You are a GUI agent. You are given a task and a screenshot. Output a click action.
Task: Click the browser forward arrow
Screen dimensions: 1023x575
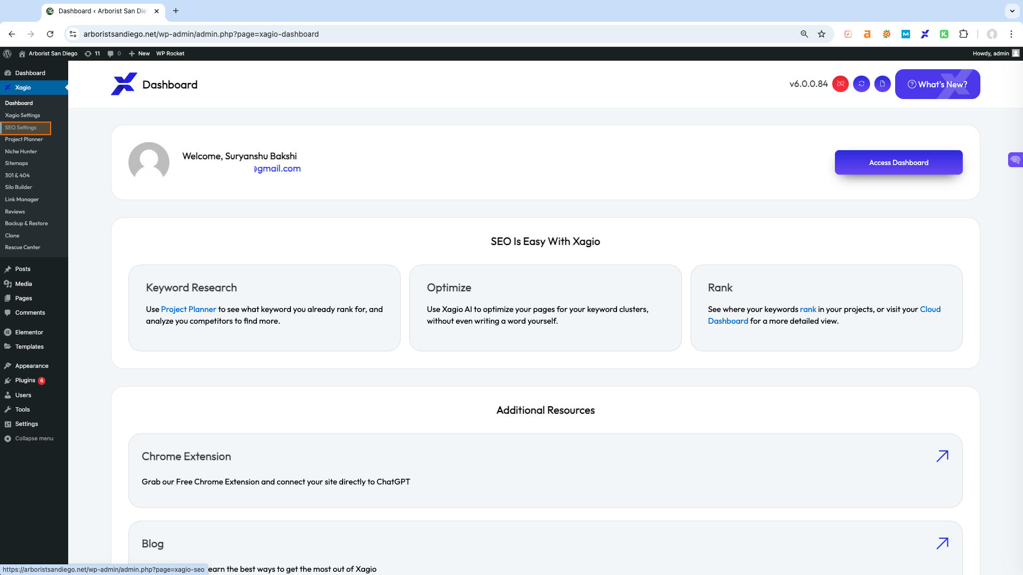point(31,34)
